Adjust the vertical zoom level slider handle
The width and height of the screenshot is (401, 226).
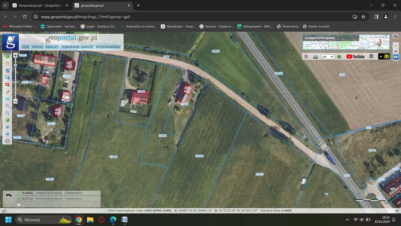point(15,65)
